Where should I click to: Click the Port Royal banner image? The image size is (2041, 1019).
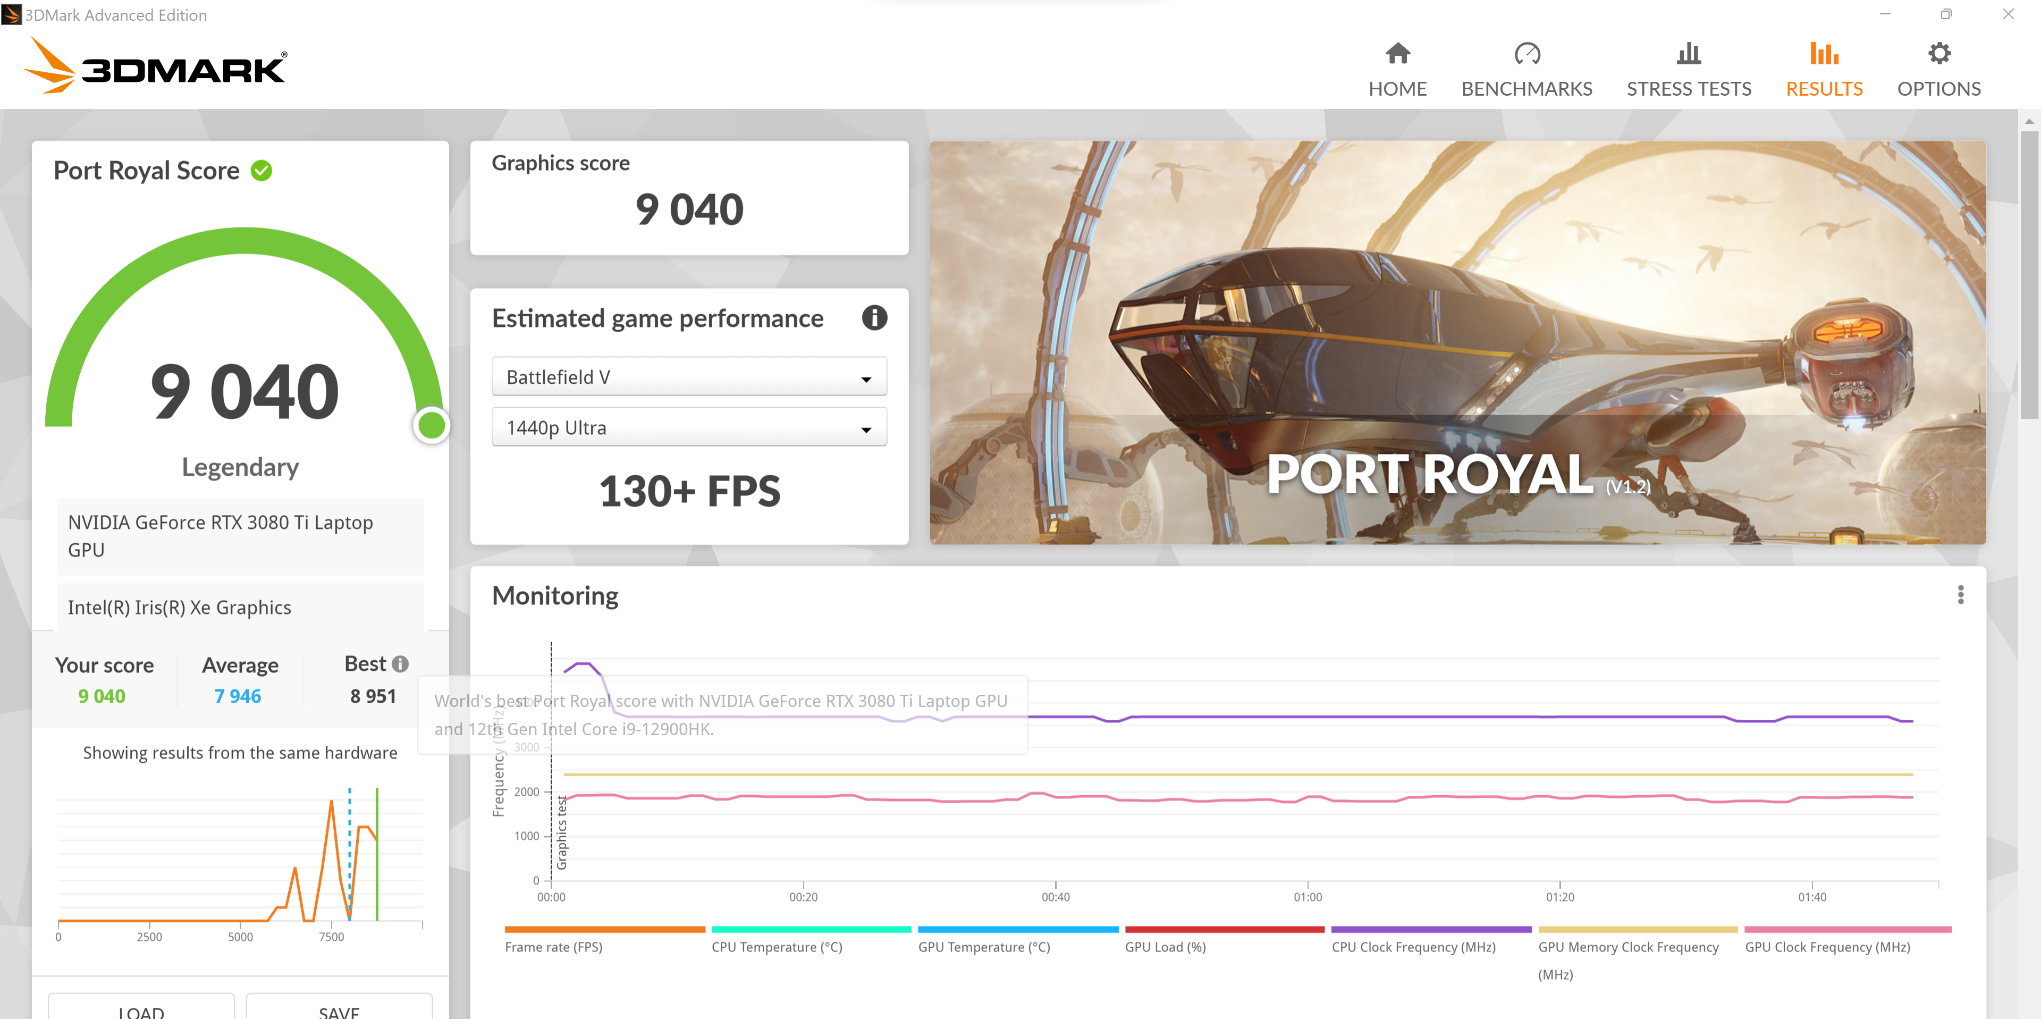(1456, 342)
